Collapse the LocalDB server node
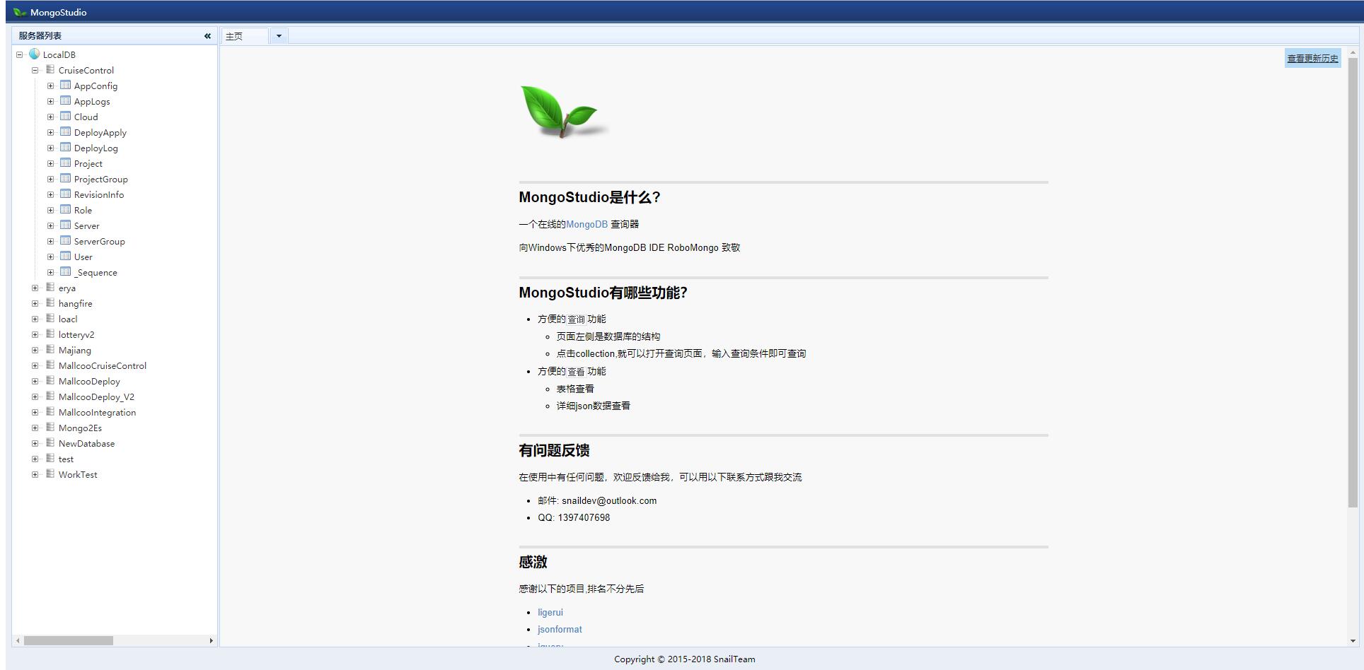Image resolution: width=1364 pixels, height=670 pixels. [20, 54]
